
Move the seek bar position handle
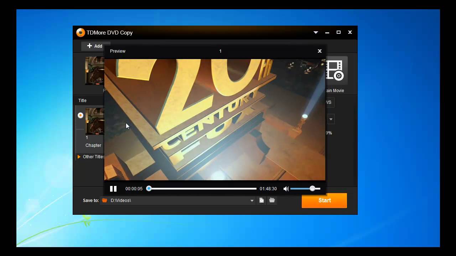coord(149,189)
